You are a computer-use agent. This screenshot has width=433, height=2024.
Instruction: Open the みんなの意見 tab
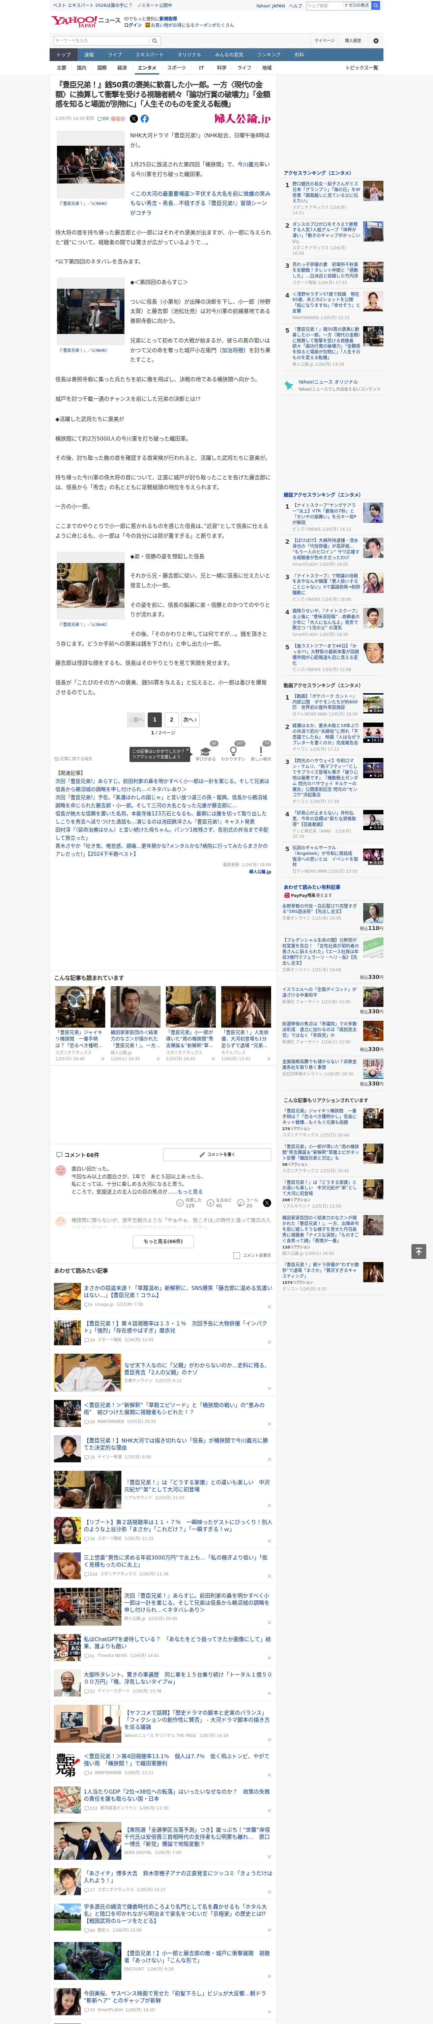[229, 54]
